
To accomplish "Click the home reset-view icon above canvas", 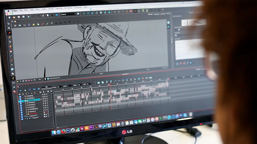I will [15, 22].
